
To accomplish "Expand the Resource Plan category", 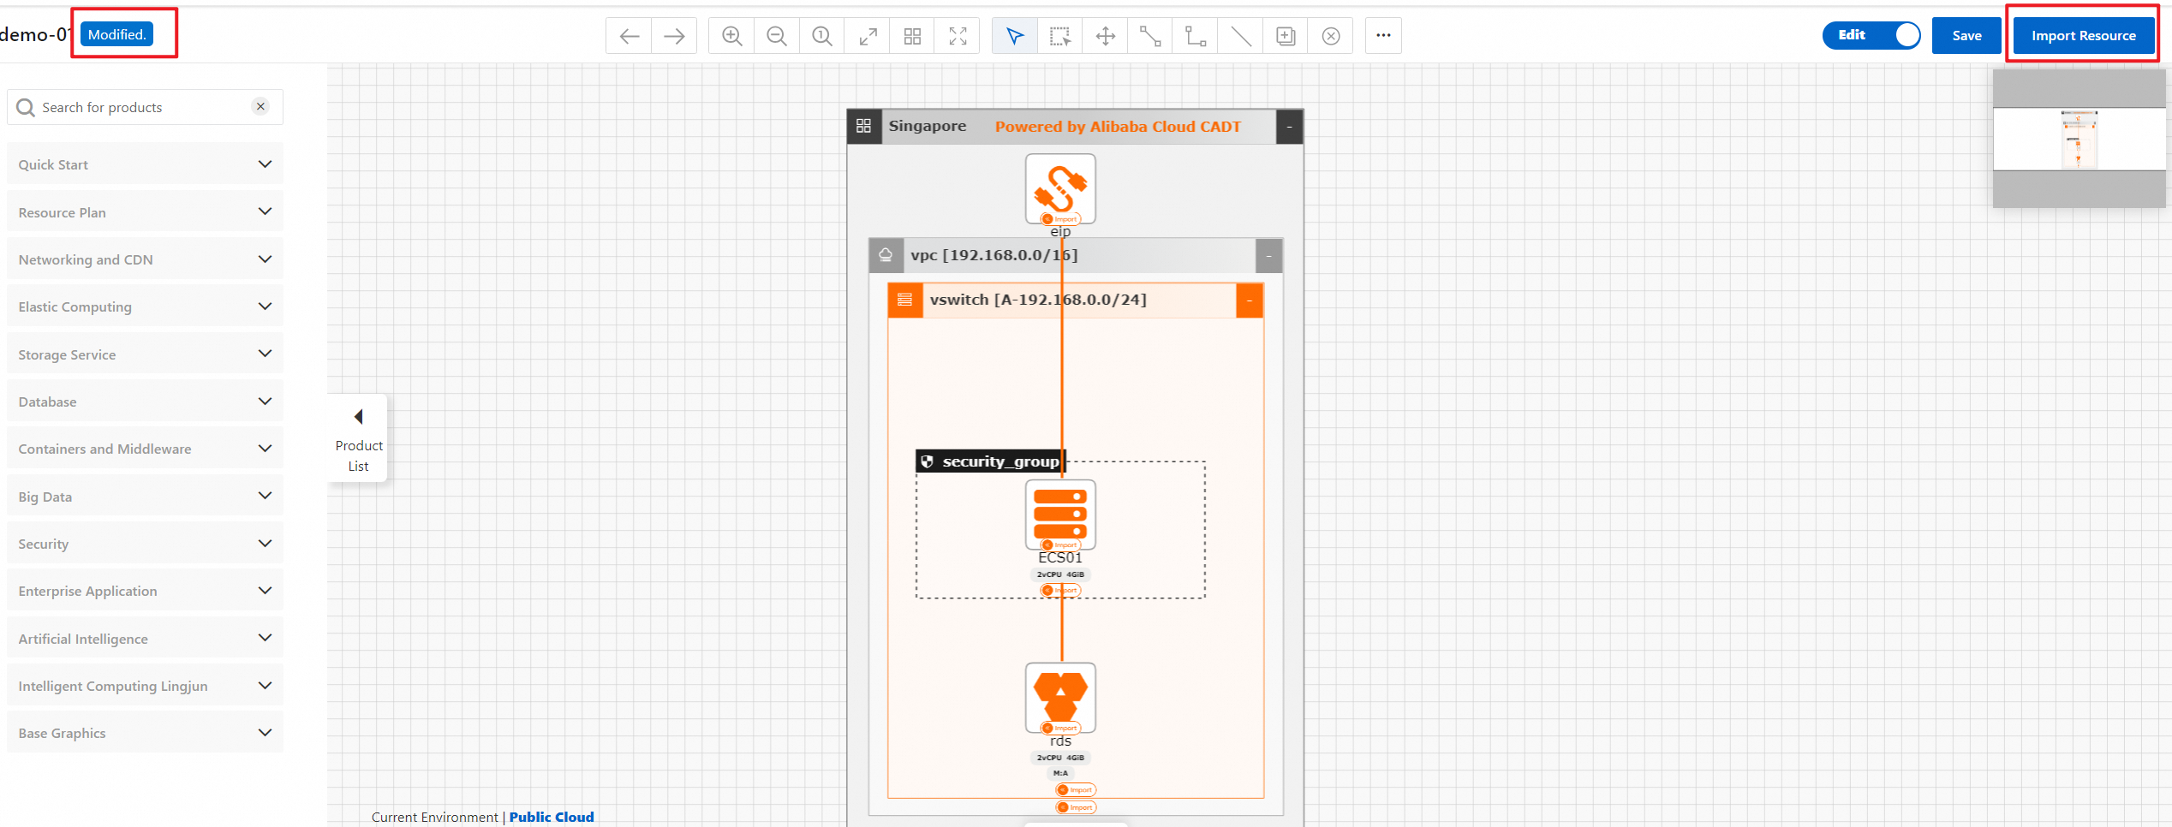I will coord(145,212).
